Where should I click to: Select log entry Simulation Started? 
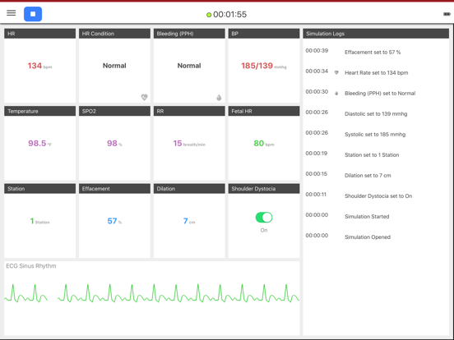click(367, 217)
